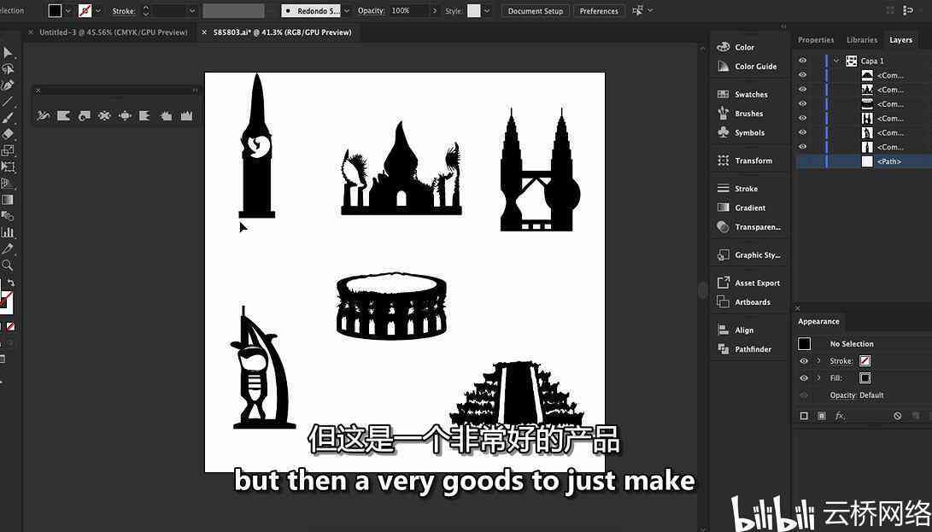
Task: Select the Selection arrow tool
Action: [x=8, y=53]
